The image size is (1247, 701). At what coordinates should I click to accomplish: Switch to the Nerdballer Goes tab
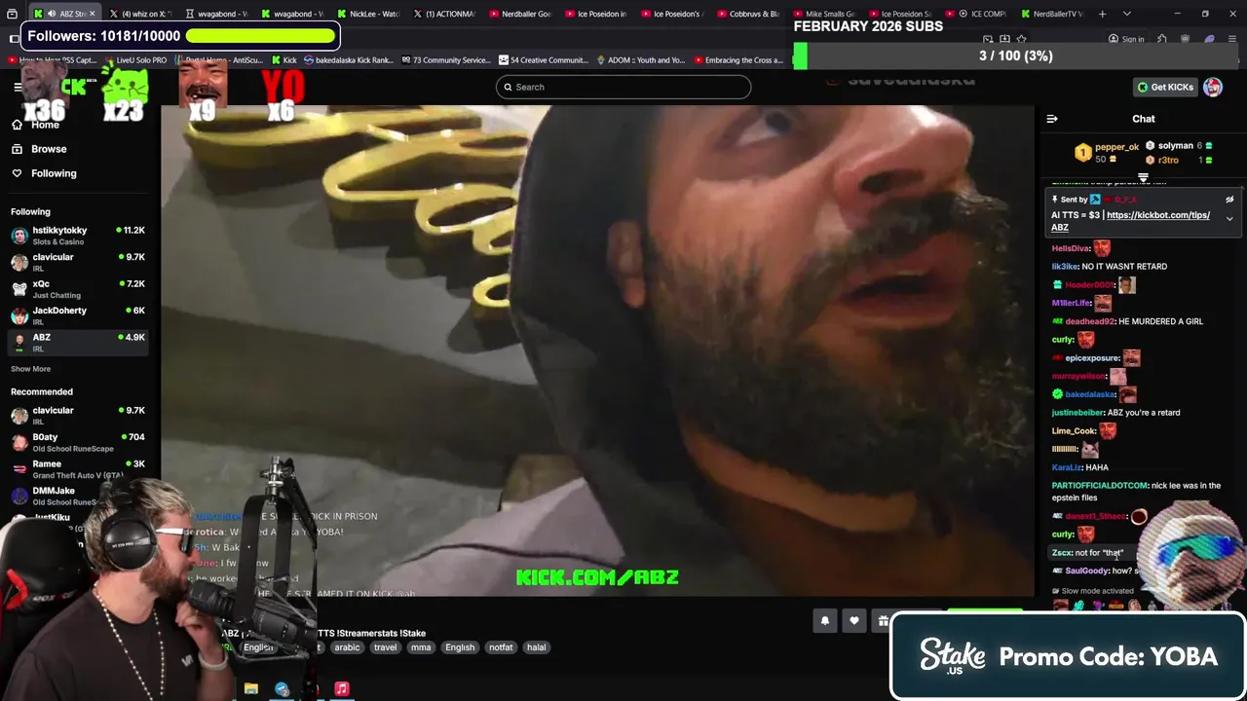[x=519, y=14]
